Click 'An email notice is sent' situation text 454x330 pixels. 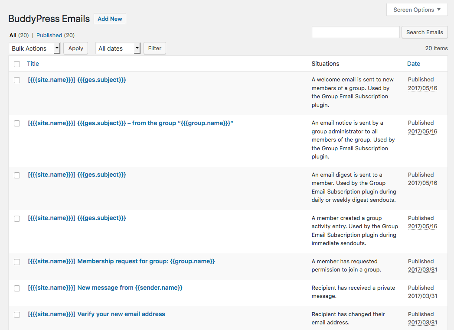coord(353,140)
